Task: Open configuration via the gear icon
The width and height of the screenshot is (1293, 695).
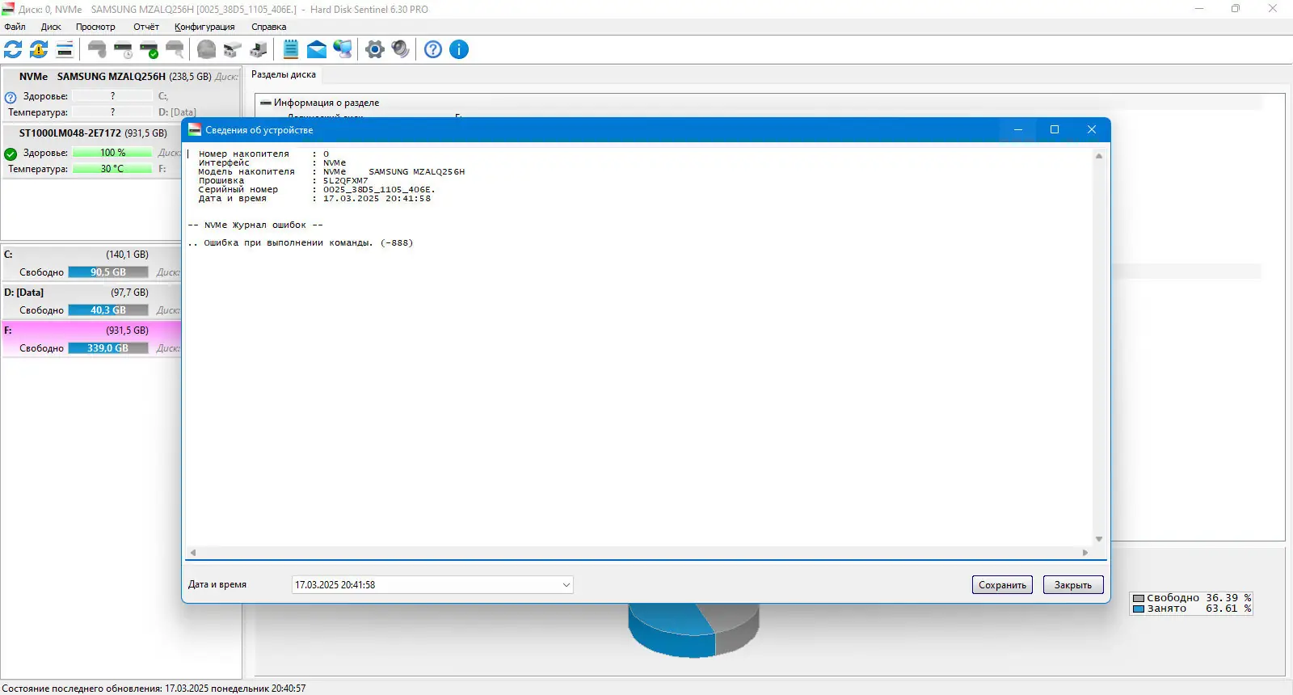Action: click(374, 49)
